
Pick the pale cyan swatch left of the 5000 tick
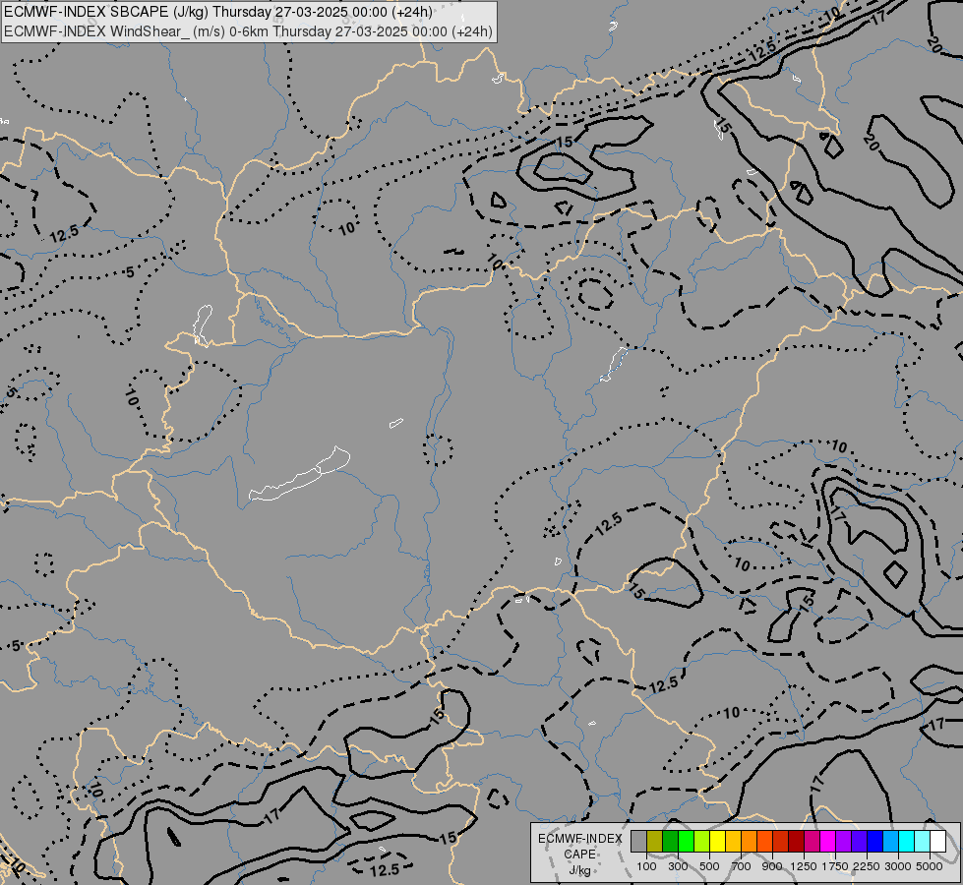923,841
